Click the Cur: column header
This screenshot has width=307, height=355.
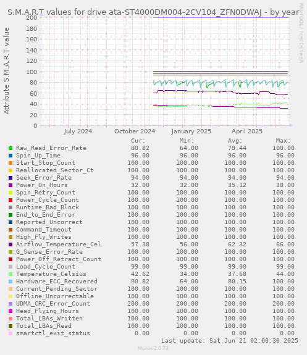(138, 141)
